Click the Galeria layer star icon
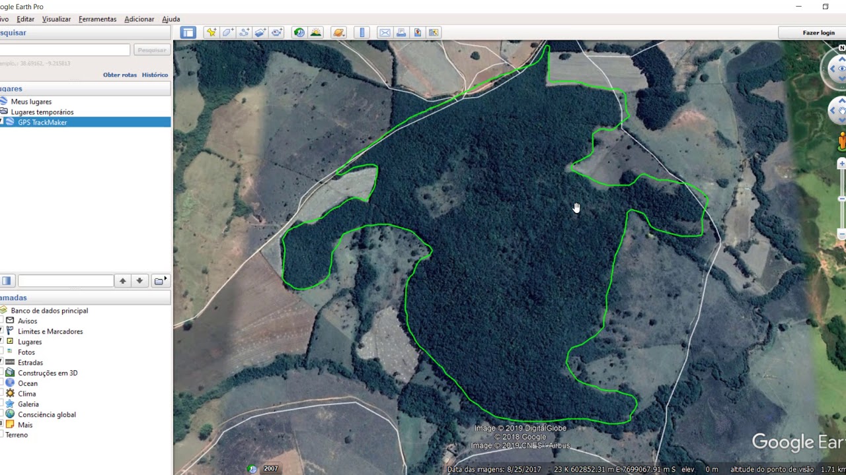Screen dimensions: 846x475 [10, 404]
